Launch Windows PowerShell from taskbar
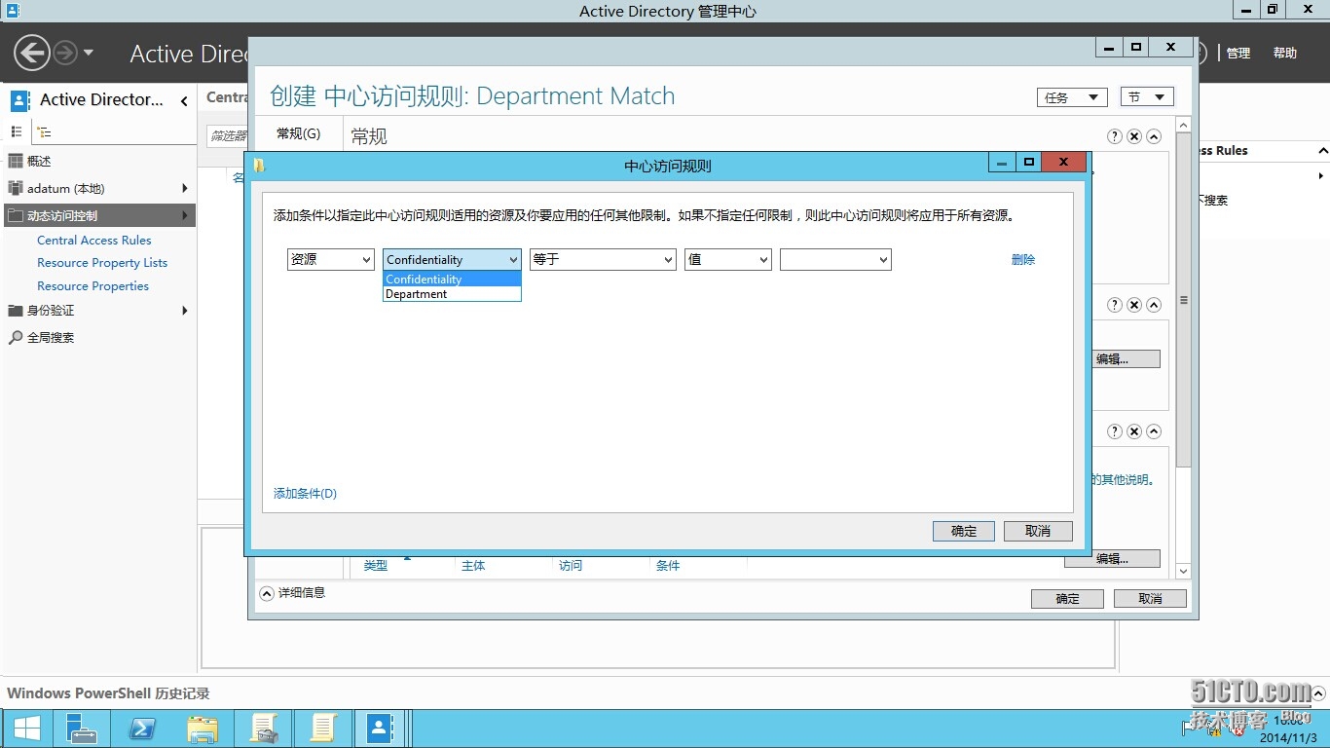Image resolution: width=1330 pixels, height=748 pixels. (142, 729)
